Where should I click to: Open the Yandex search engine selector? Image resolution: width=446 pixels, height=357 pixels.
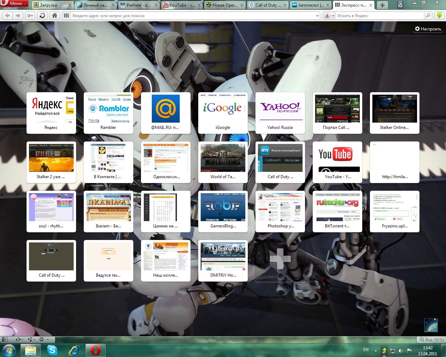tap(329, 16)
